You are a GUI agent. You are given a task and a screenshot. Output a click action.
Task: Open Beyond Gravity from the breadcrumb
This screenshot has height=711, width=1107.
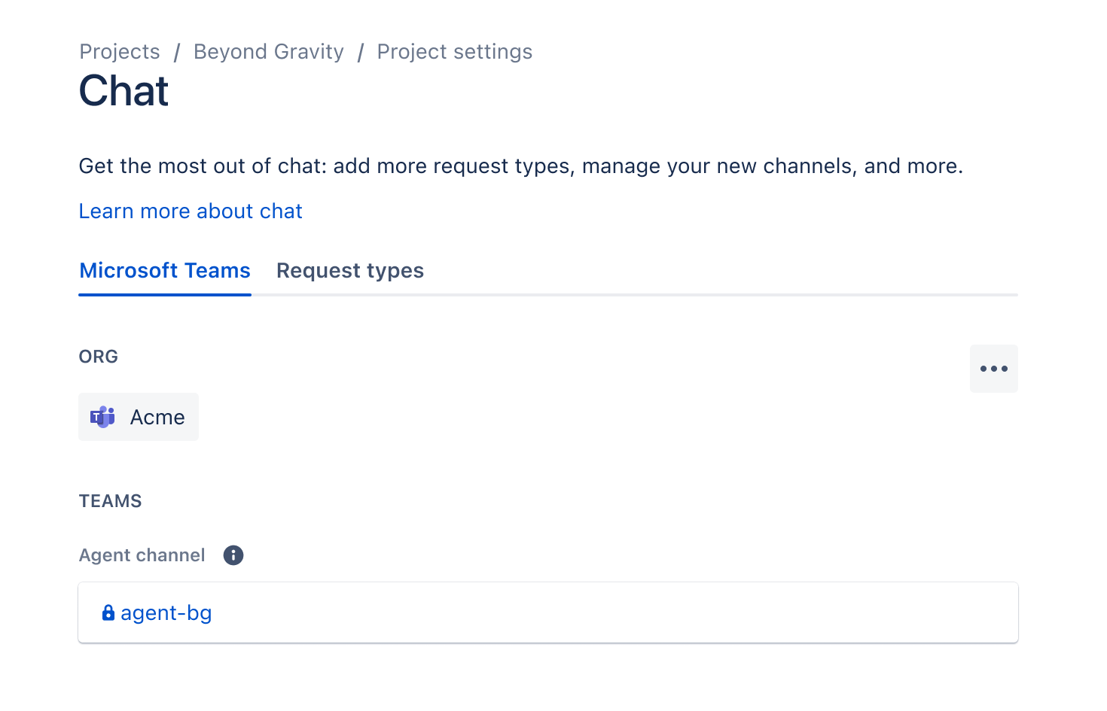click(x=268, y=51)
